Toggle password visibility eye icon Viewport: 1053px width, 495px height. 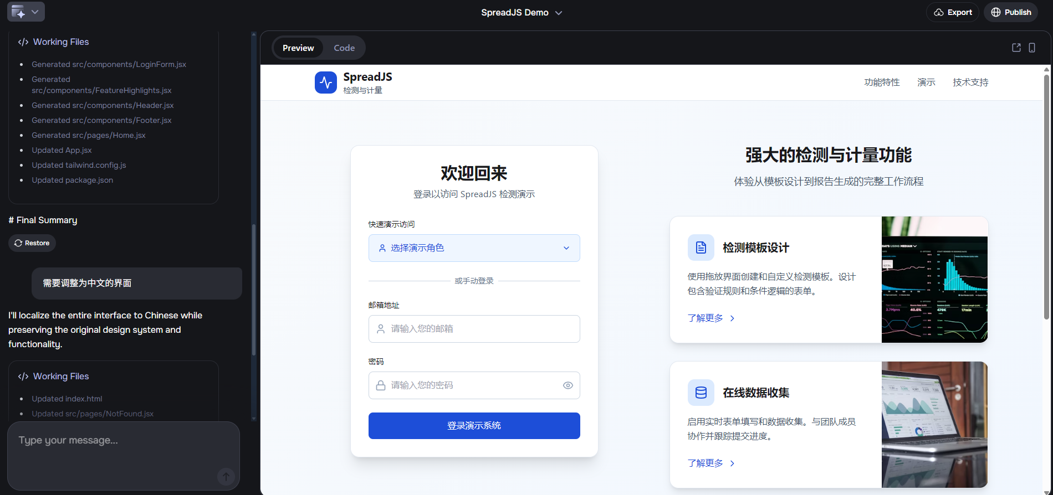[568, 385]
